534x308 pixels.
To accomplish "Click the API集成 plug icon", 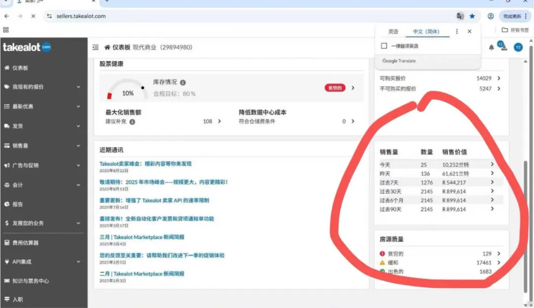I will 7,262.
